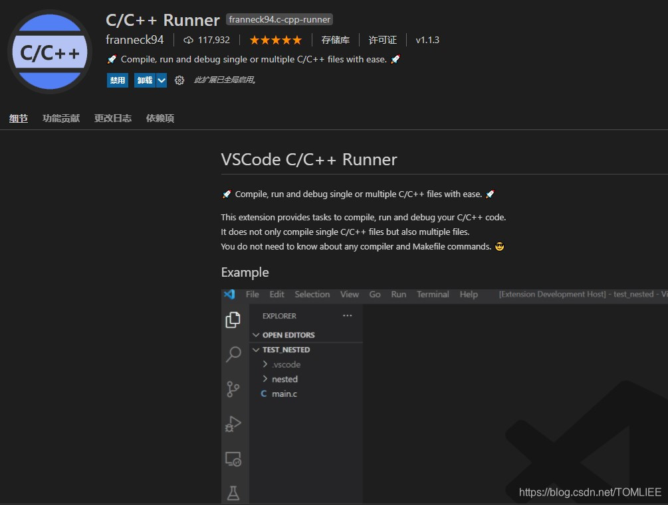Click the VSCode C/C++ Runner heading
The width and height of the screenshot is (668, 505).
click(309, 159)
